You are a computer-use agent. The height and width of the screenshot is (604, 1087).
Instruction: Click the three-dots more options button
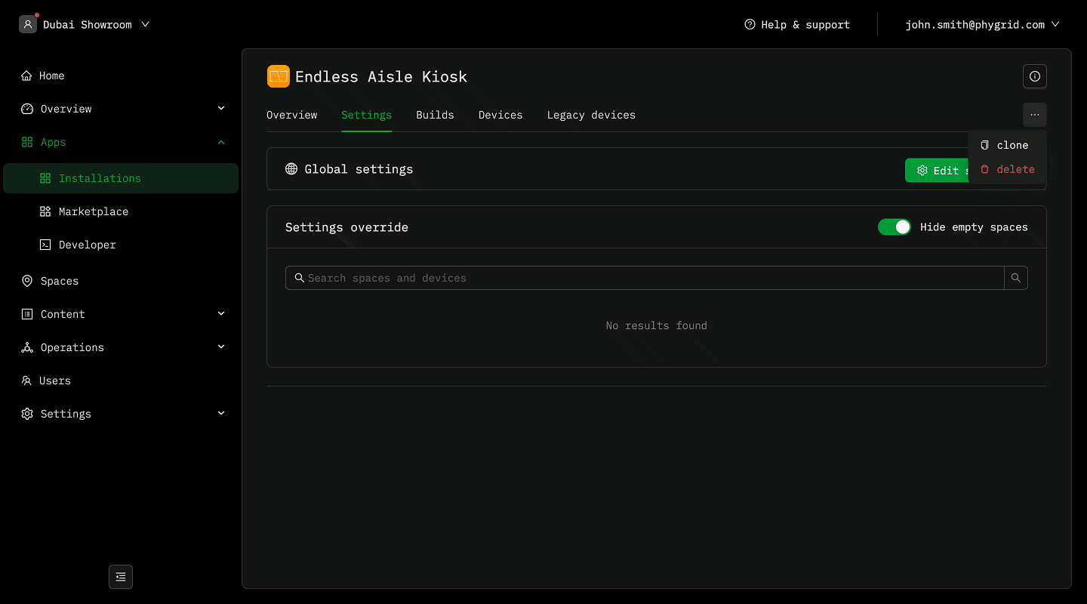click(x=1034, y=115)
